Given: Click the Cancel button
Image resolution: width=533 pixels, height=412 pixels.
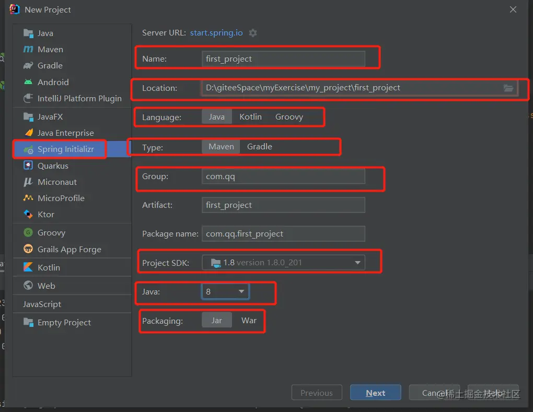Looking at the screenshot, I should [434, 393].
